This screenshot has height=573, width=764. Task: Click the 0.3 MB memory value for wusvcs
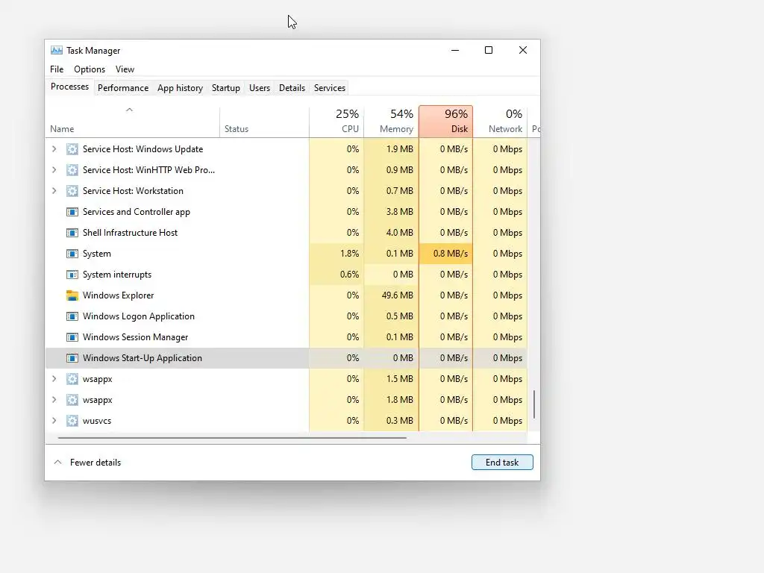tap(400, 421)
